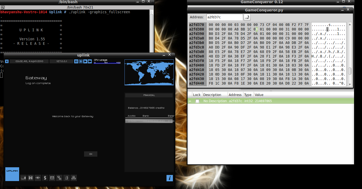
Task: Click the Bank column header in Financial panel
Action: (146, 116)
